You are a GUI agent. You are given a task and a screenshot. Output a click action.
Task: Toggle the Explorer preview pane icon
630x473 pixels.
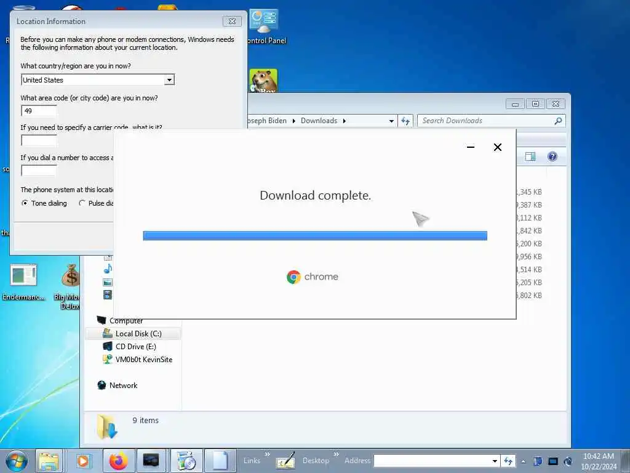[x=530, y=156]
